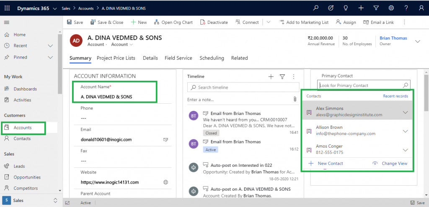
Task: Open the task flow target icon
Action: pyautogui.click(x=331, y=8)
